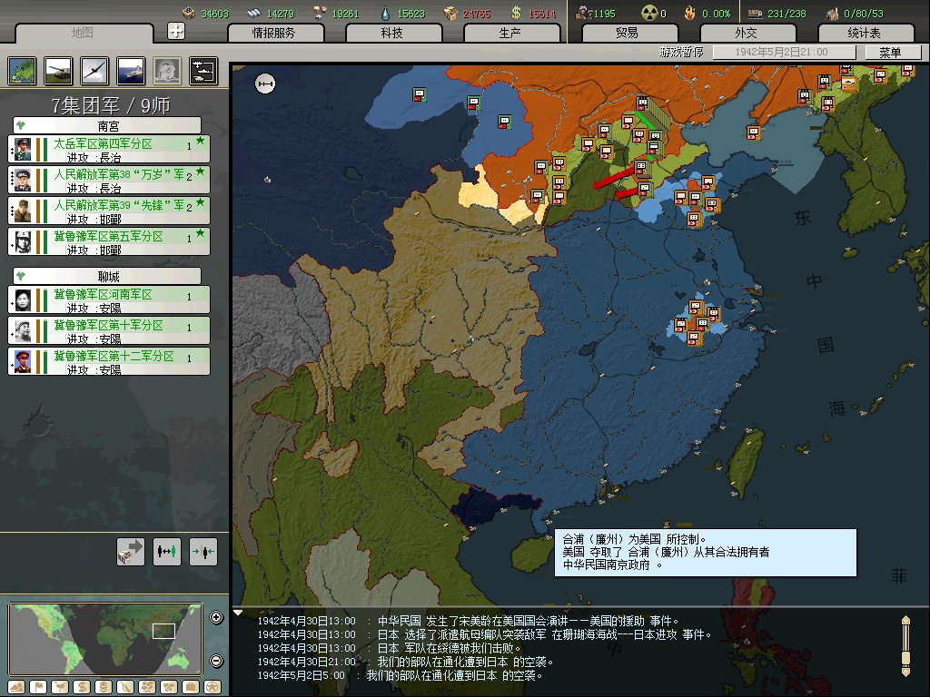Select the star-circle diplomatic map mode
Screen dimensions: 930x697
(x=213, y=687)
